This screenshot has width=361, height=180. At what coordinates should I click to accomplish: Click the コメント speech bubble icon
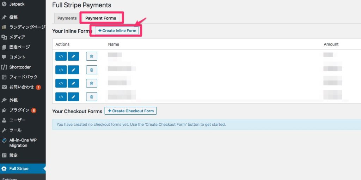4,57
